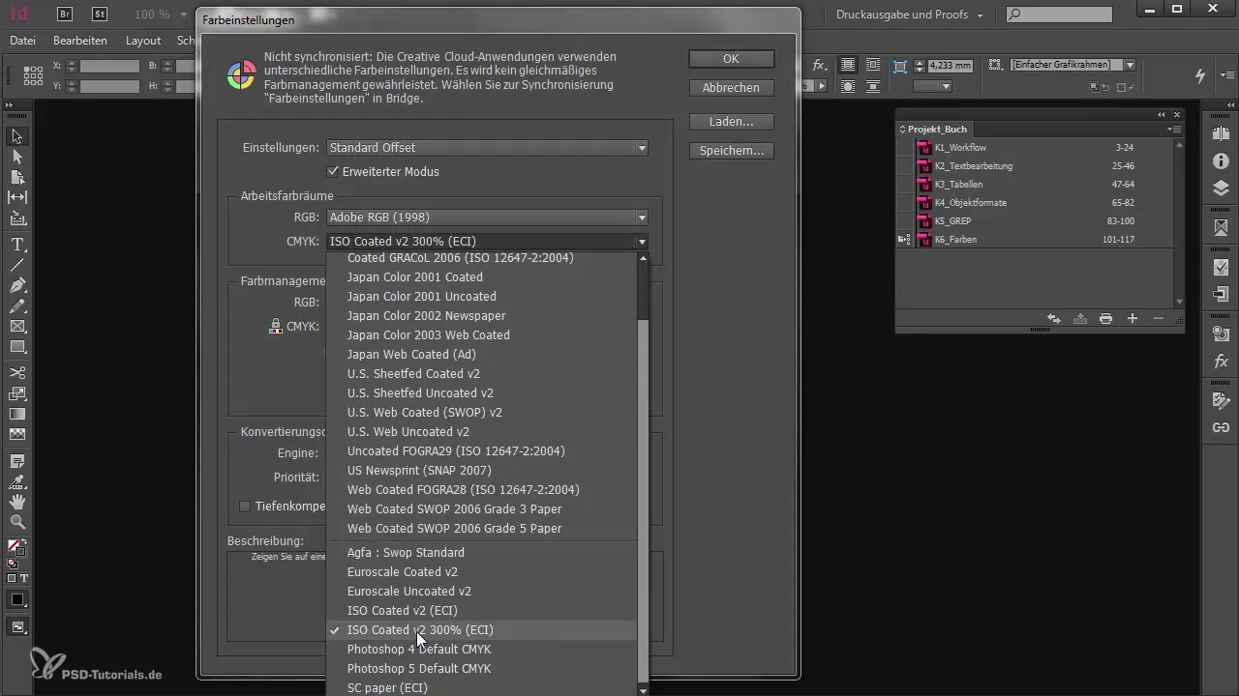Select the Hand tool
The width and height of the screenshot is (1239, 696).
pos(17,502)
